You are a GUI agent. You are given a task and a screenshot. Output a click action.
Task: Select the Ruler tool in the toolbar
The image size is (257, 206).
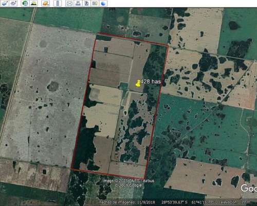[x=58, y=3]
